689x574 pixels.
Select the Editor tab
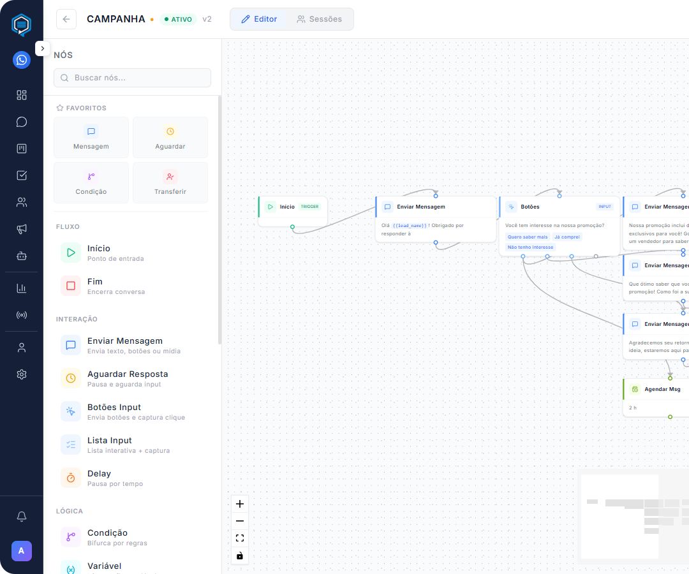259,19
